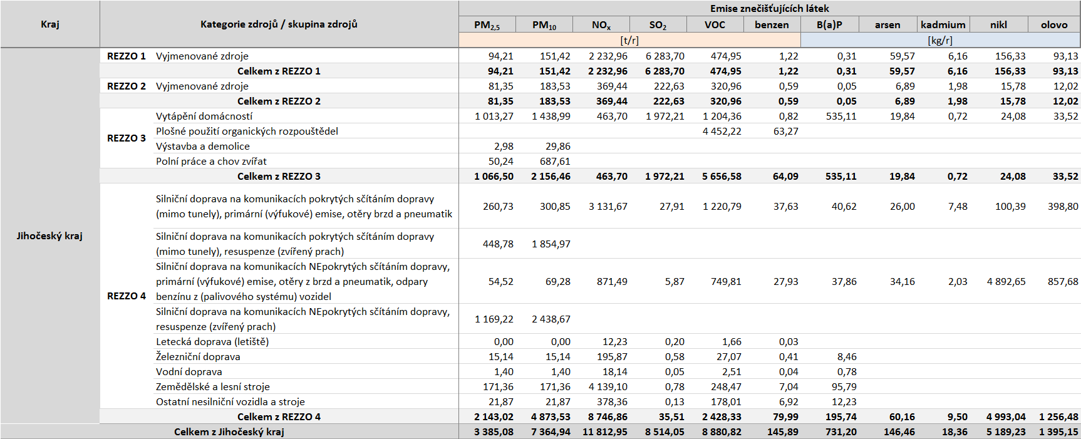Select the 'Celkem z REZZO 4' row label
This screenshot has height=439, width=1081.
click(279, 417)
